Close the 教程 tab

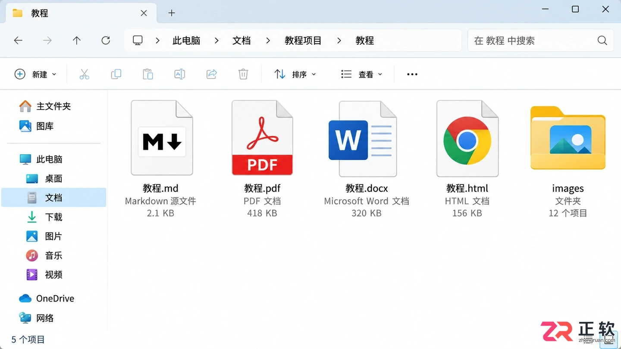[x=144, y=13]
